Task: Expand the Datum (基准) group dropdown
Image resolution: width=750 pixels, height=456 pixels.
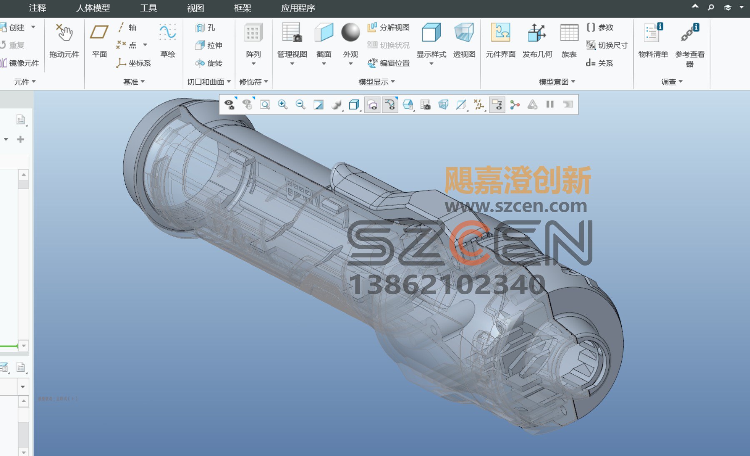Action: point(134,82)
